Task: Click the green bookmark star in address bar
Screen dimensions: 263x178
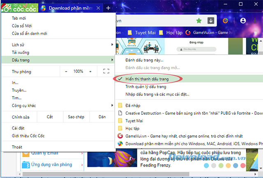Action: point(199,20)
